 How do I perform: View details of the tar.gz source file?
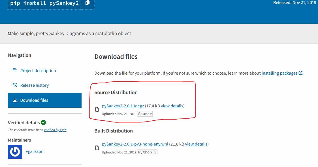(x=172, y=106)
